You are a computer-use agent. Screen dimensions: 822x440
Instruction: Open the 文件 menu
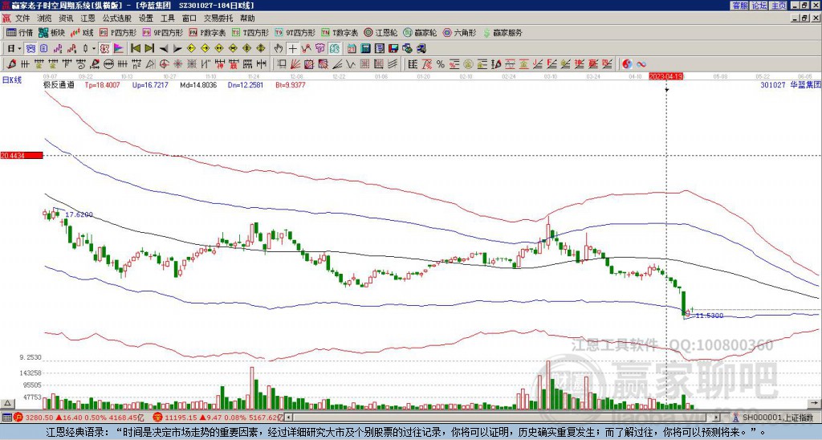tap(22, 18)
